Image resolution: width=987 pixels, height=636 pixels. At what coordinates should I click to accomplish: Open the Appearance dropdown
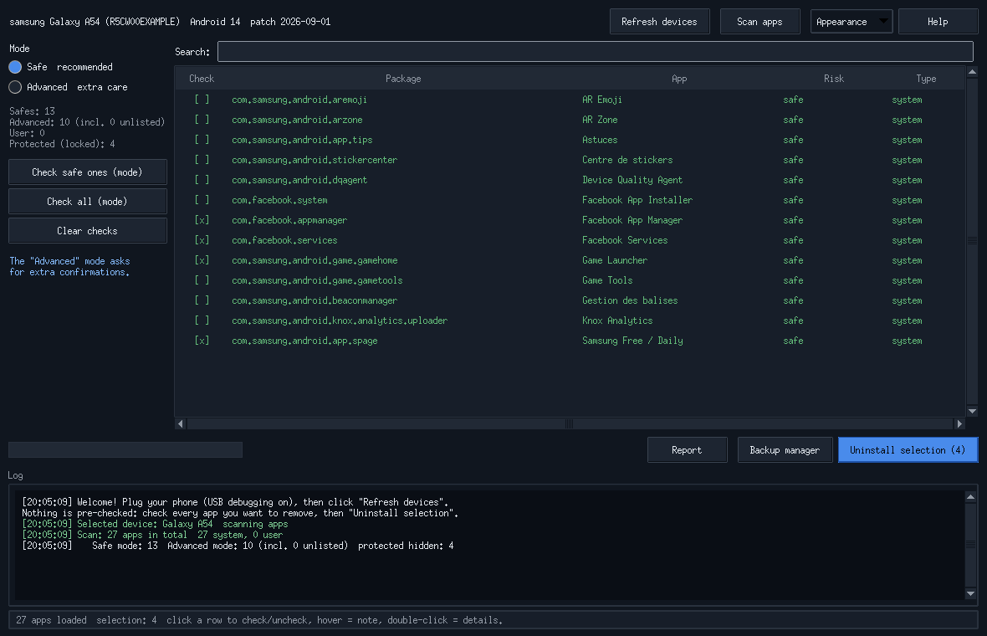pos(851,22)
